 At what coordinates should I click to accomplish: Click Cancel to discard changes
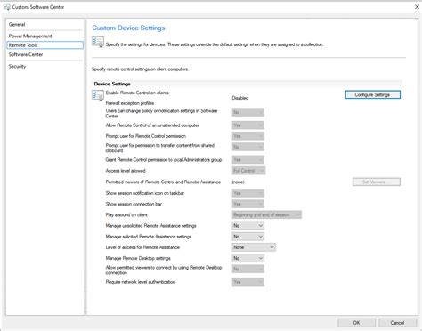(x=397, y=323)
